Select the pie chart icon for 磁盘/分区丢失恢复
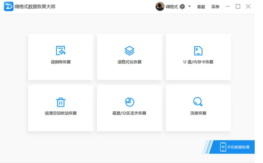Image resolution: width=263 pixels, height=163 pixels. [x=129, y=102]
